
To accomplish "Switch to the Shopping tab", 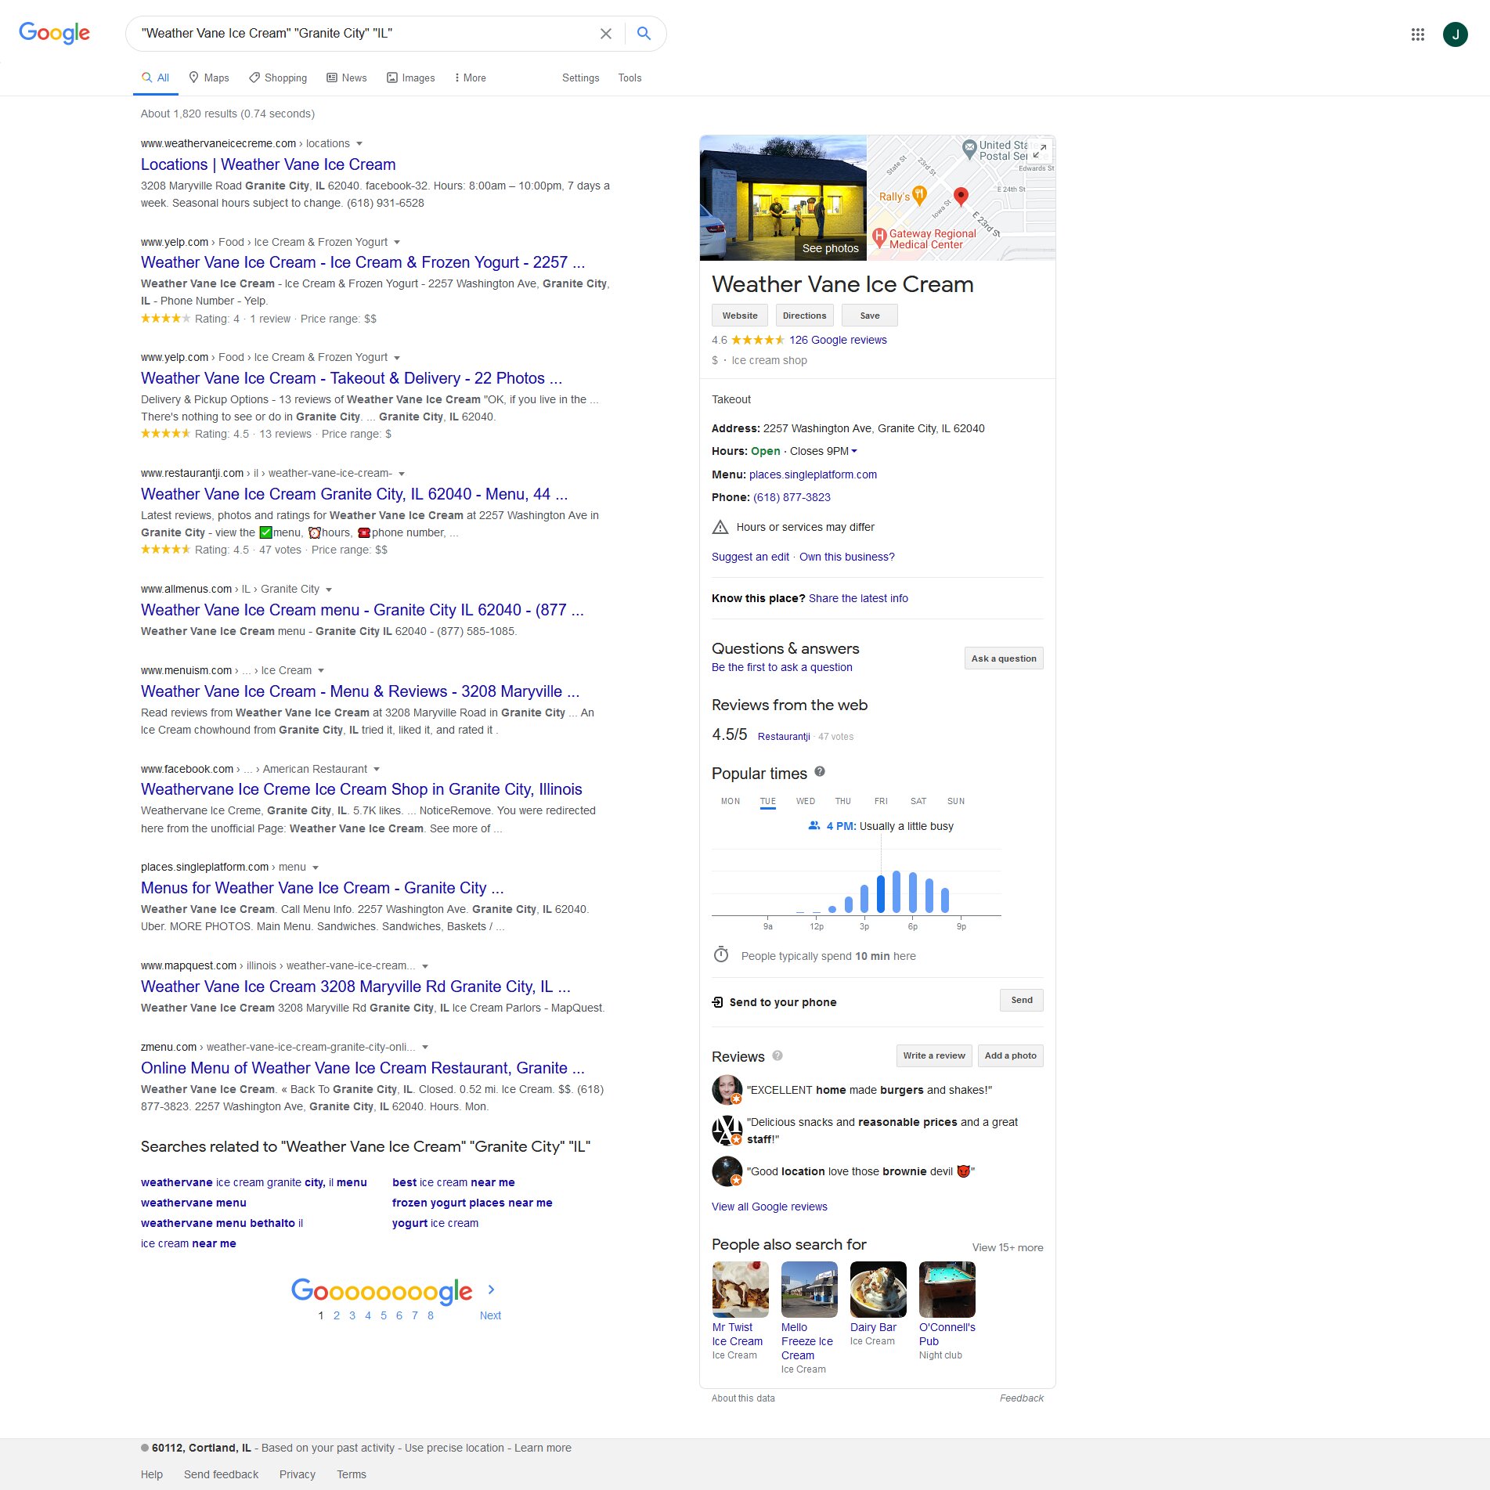I will [x=278, y=78].
